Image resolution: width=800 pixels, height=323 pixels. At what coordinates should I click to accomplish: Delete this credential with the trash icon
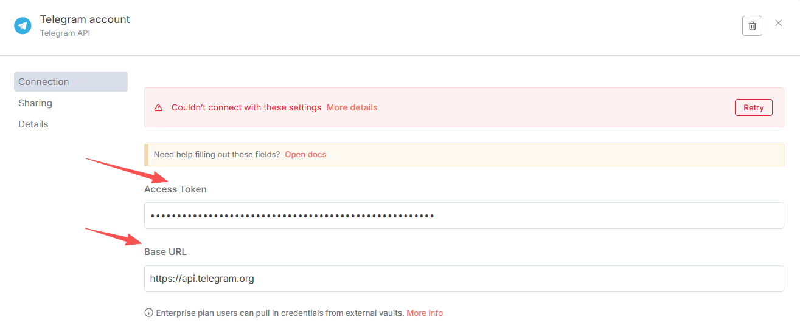click(752, 25)
